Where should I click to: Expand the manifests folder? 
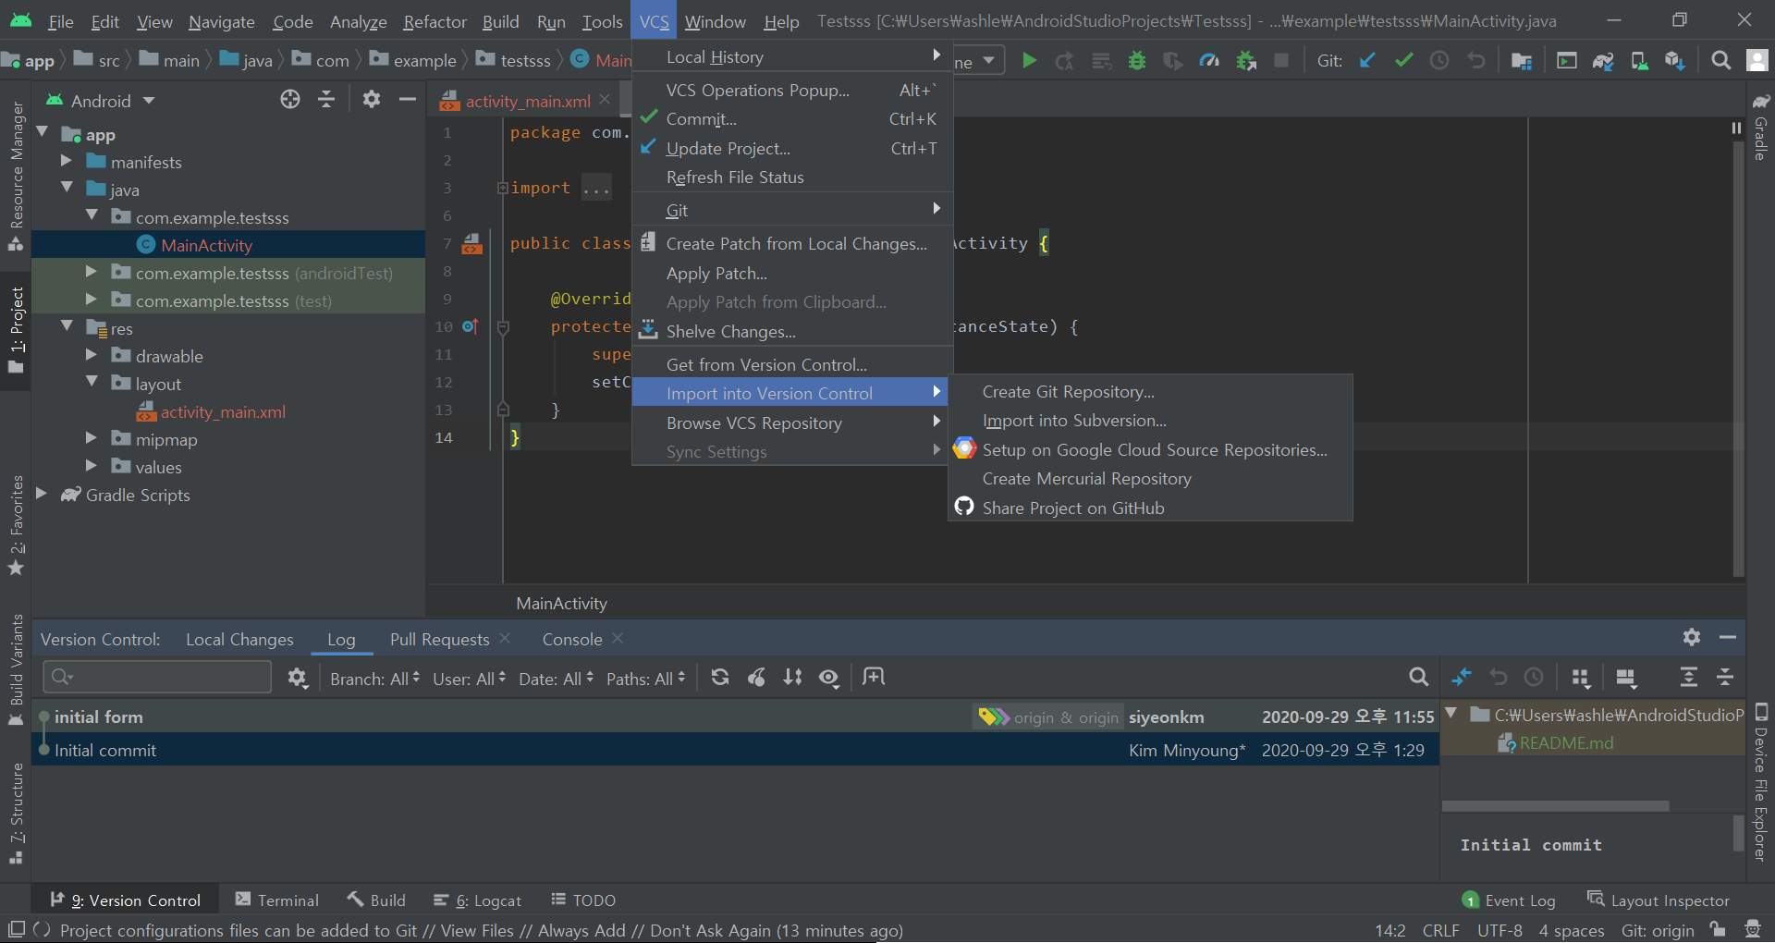point(66,161)
